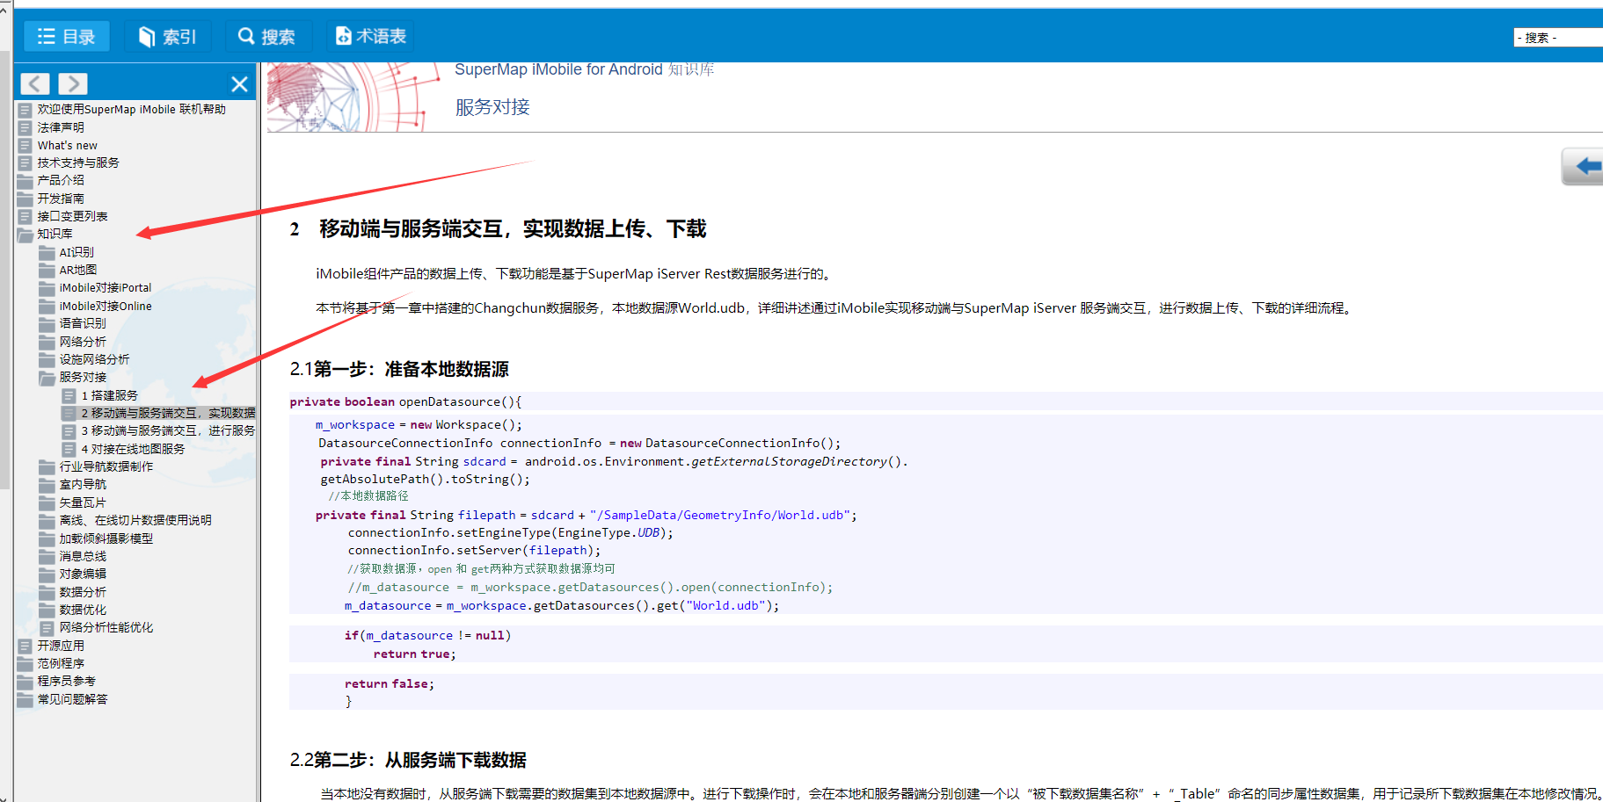Expand the 产品介绍 folder
Screen dimensions: 1603x802
coord(61,180)
